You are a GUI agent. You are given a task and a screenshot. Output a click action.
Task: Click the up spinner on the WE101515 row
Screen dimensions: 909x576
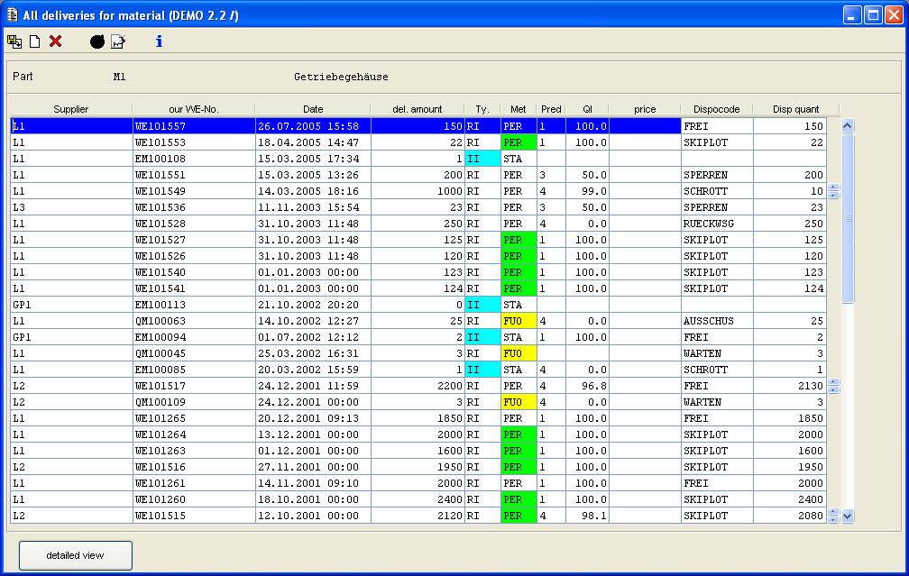[x=833, y=512]
